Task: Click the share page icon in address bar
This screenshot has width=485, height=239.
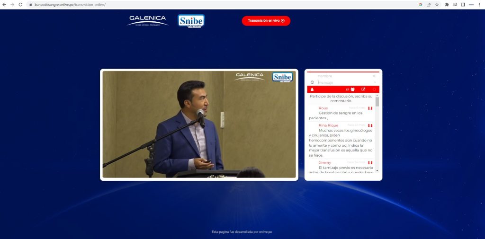Action: (x=429, y=4)
